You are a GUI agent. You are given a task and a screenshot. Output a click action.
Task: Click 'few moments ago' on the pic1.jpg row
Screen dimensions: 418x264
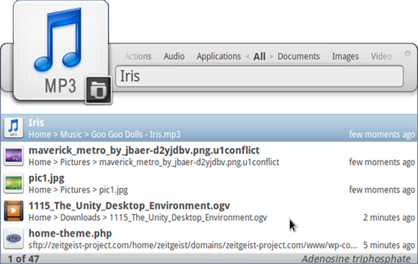(x=382, y=190)
